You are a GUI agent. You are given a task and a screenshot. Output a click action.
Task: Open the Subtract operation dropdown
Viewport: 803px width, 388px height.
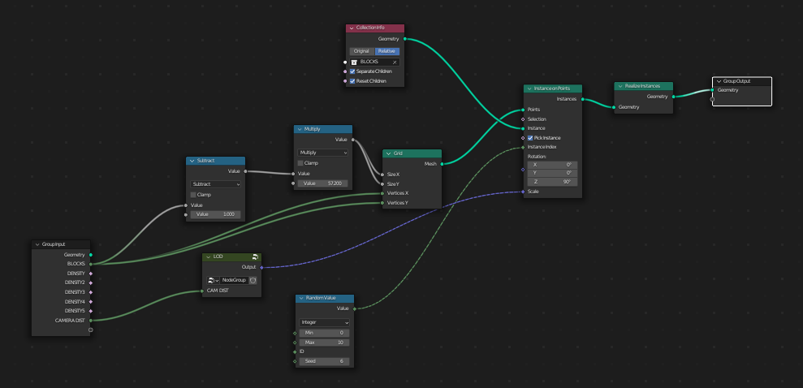coord(216,184)
